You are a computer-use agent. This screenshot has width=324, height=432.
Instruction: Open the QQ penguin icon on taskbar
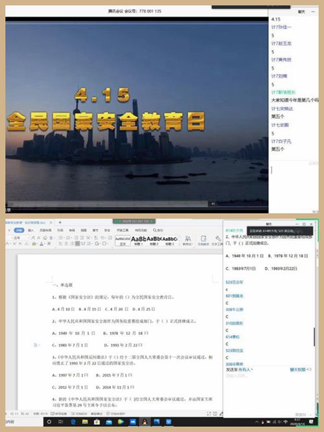145,422
